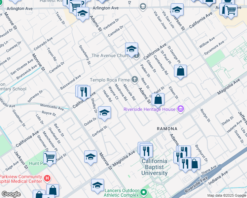Open the Riverside Heritage House museum pin
The image size is (247, 198).
pyautogui.click(x=181, y=109)
